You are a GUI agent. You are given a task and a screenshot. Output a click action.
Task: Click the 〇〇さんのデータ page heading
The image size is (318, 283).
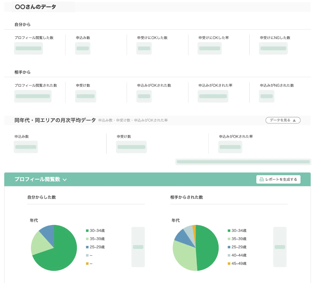(36, 7)
